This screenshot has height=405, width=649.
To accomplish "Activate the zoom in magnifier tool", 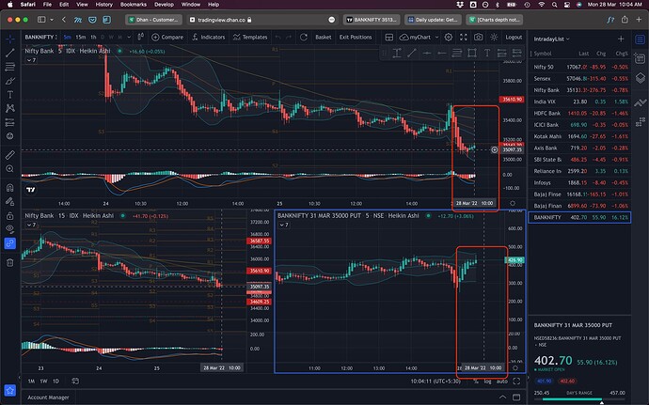I will pos(10,169).
